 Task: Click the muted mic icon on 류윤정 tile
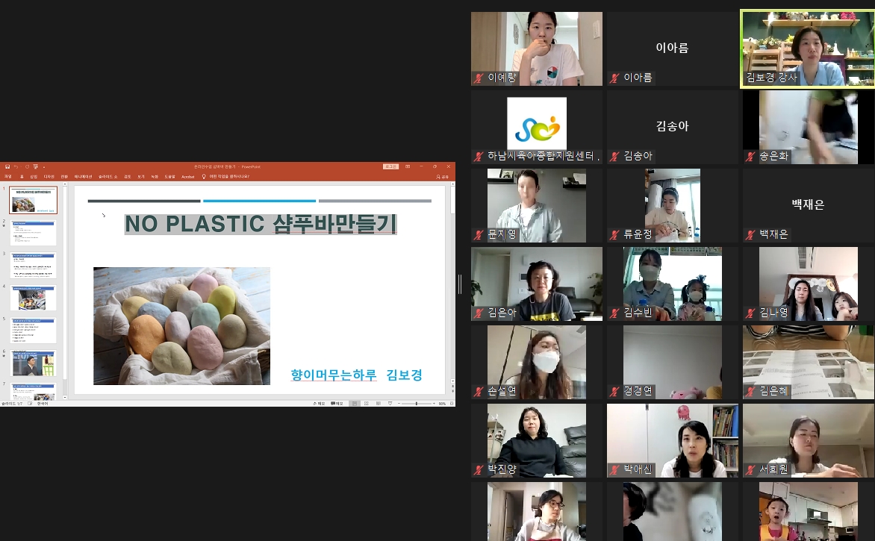(614, 235)
